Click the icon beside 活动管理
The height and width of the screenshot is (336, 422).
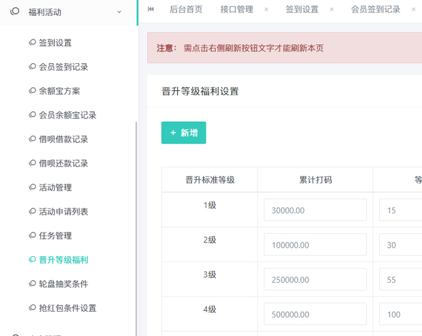[32, 188]
